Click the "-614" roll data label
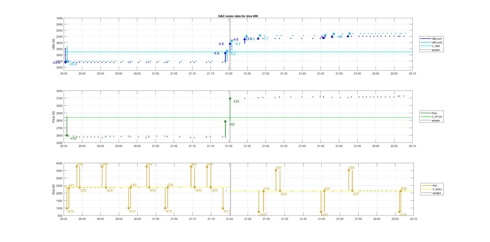Viewport: 490px width, 242px height. [132, 212]
